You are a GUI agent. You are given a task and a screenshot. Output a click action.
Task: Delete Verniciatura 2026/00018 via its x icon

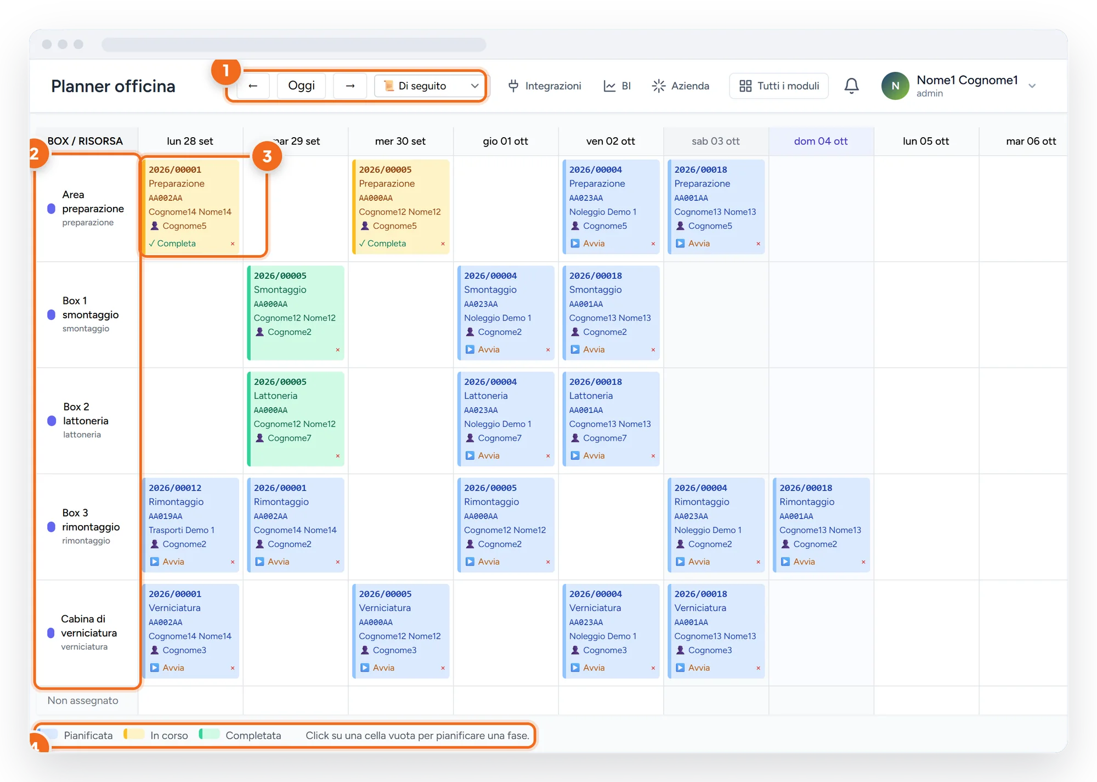coord(758,668)
